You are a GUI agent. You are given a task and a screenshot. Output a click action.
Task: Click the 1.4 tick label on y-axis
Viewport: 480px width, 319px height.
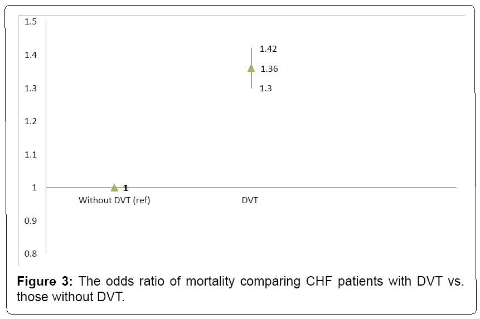click(31, 55)
